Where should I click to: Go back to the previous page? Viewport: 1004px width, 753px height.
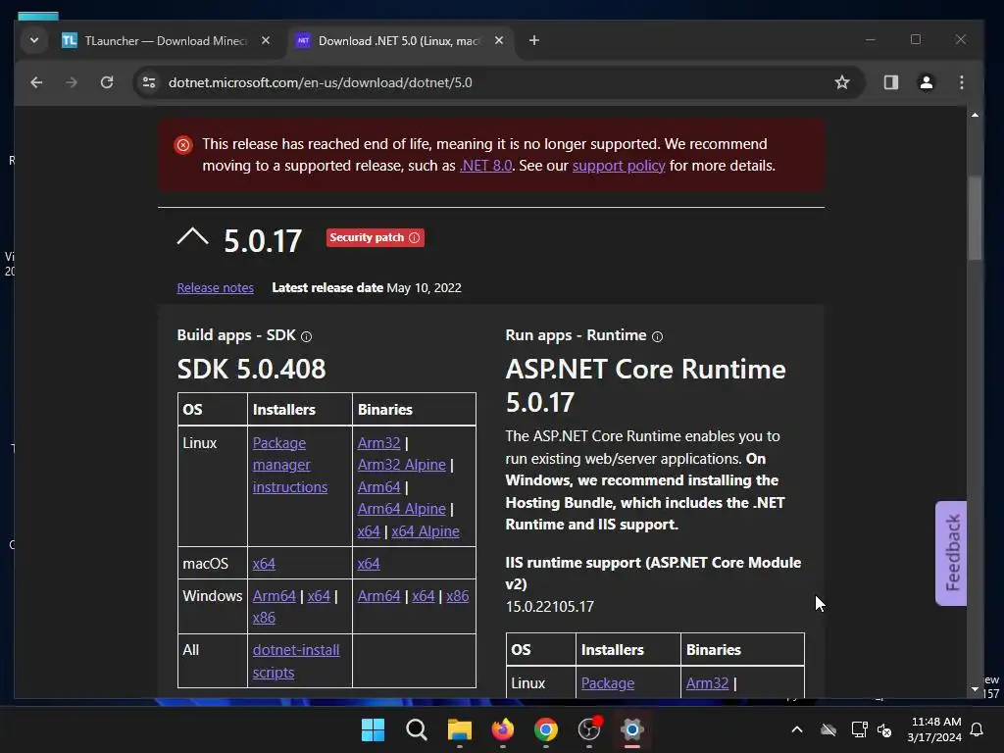coord(36,82)
